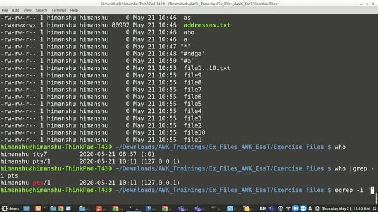Open the Search menu
Viewport: 378px width, 212px height.
[x=41, y=11]
